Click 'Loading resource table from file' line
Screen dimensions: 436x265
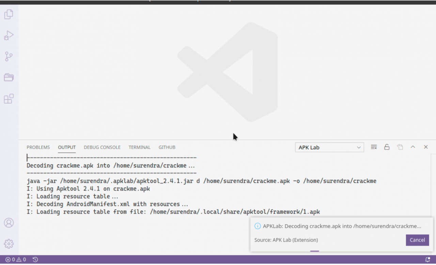pos(173,212)
